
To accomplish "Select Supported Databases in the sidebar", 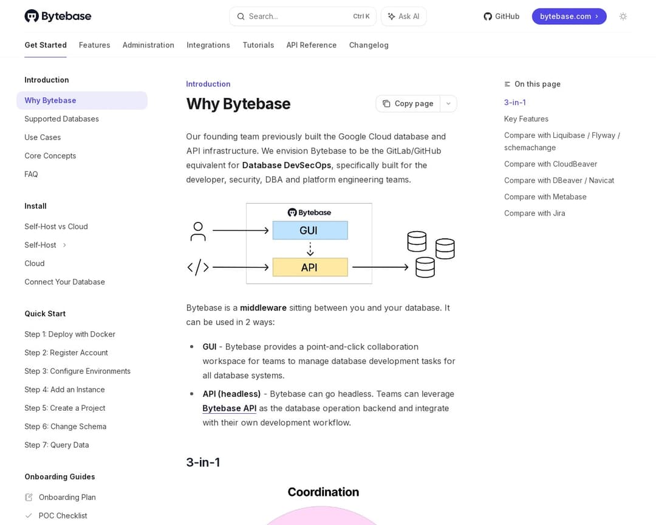I will [61, 119].
